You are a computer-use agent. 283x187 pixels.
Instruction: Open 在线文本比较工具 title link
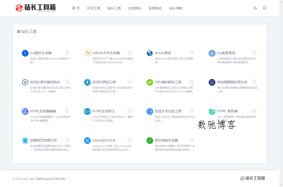(x=168, y=111)
